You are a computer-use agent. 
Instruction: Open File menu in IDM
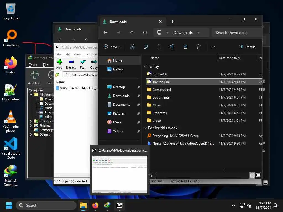point(46,65)
